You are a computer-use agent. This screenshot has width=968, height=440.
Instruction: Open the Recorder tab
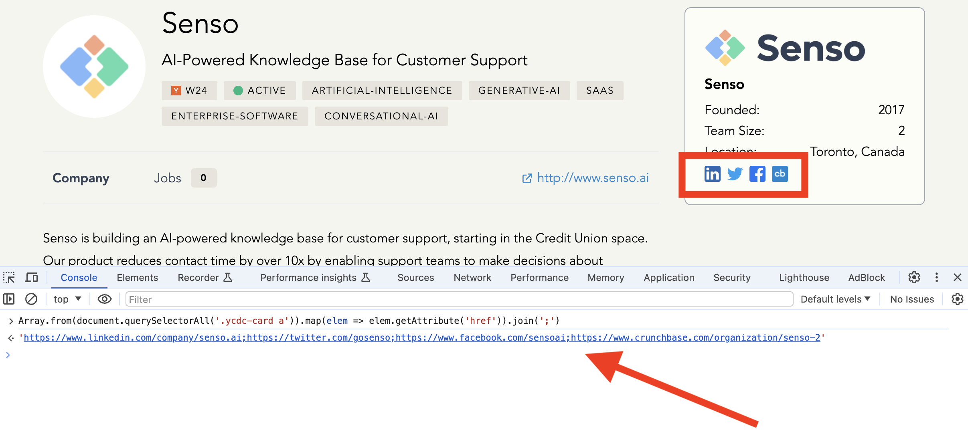205,277
